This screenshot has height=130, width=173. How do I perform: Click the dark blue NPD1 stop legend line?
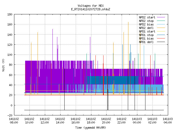click(x=161, y=35)
